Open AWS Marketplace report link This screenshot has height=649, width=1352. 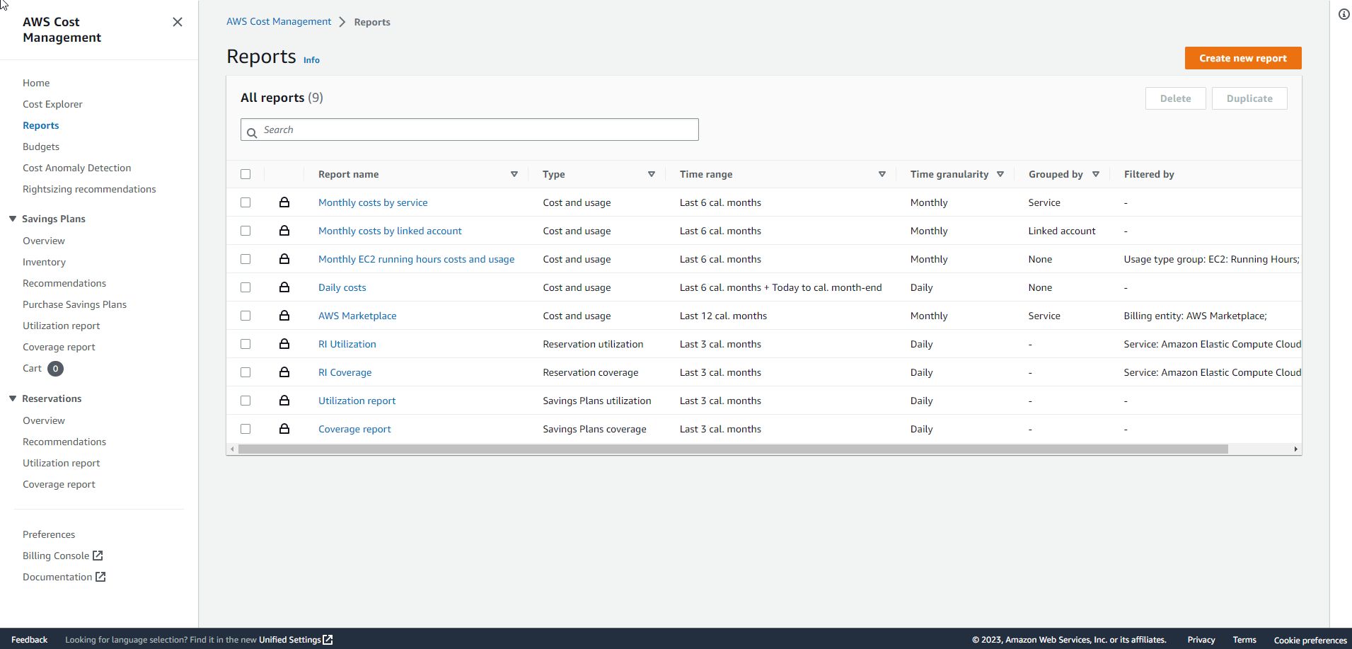pos(357,316)
